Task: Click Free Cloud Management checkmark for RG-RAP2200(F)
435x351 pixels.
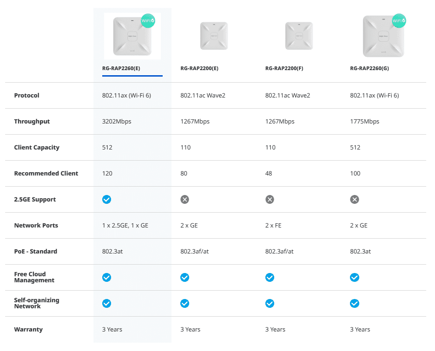Action: (270, 277)
